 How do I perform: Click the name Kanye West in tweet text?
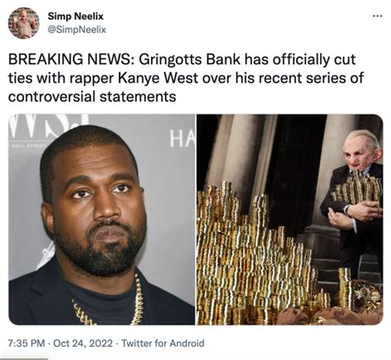[158, 78]
